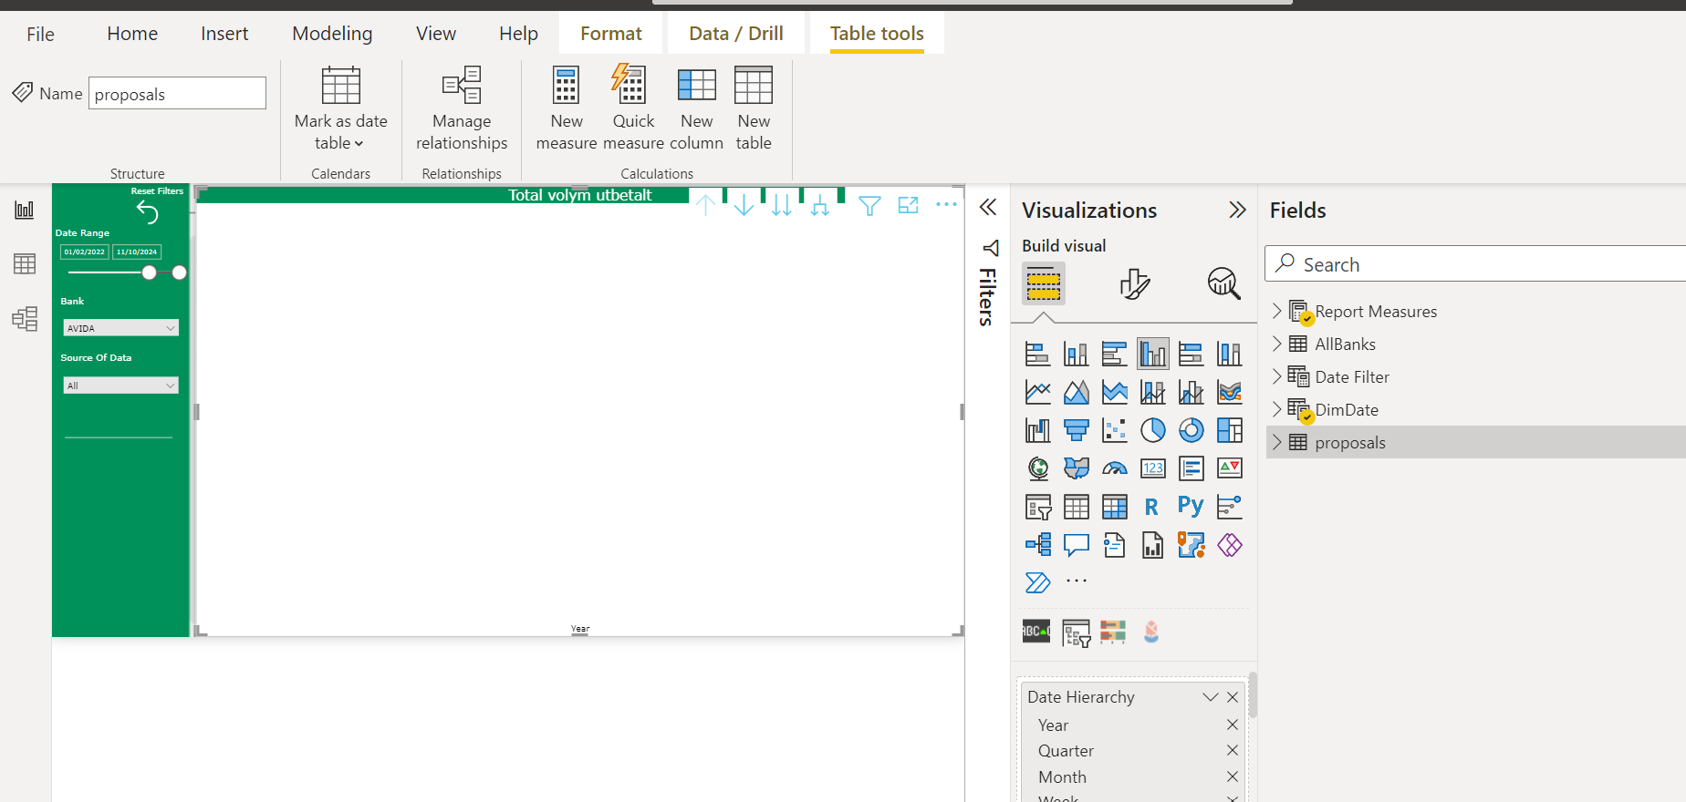Viewport: 1686px width, 802px height.
Task: Open the File menu
Action: [40, 35]
